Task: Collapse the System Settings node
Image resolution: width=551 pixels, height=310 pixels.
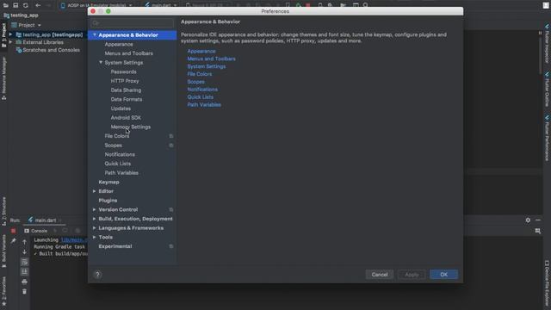Action: (x=101, y=63)
